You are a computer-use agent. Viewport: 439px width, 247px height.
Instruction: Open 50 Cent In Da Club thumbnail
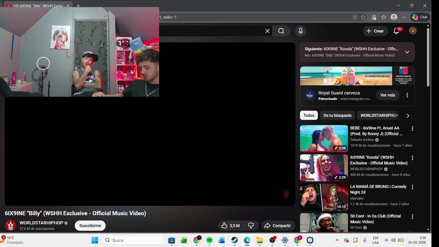click(324, 223)
